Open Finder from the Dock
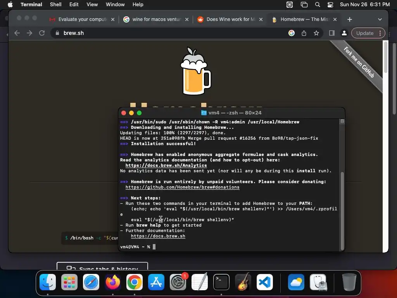 point(48,282)
